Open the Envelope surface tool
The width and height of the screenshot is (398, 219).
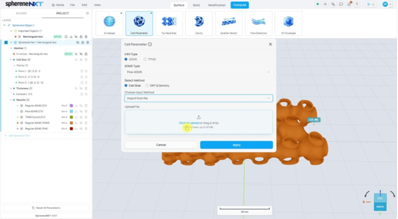109,23
